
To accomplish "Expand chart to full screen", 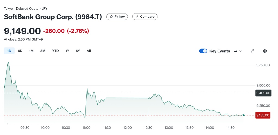I will 252,51.
